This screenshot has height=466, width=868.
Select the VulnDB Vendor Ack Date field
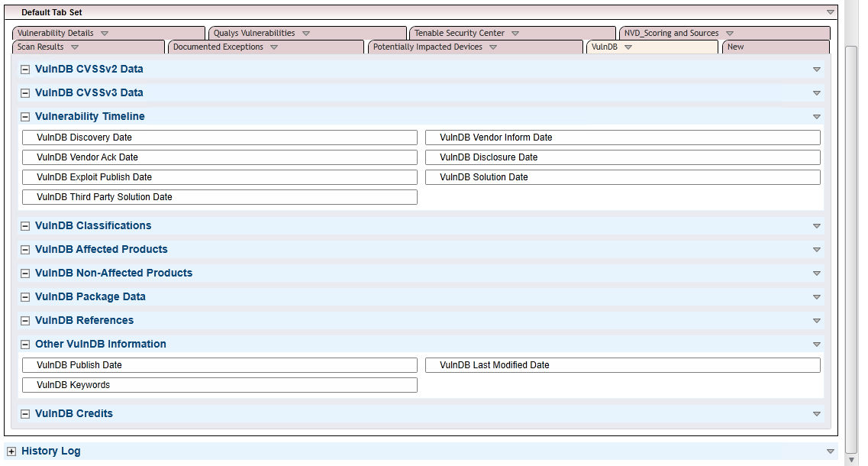pos(220,157)
